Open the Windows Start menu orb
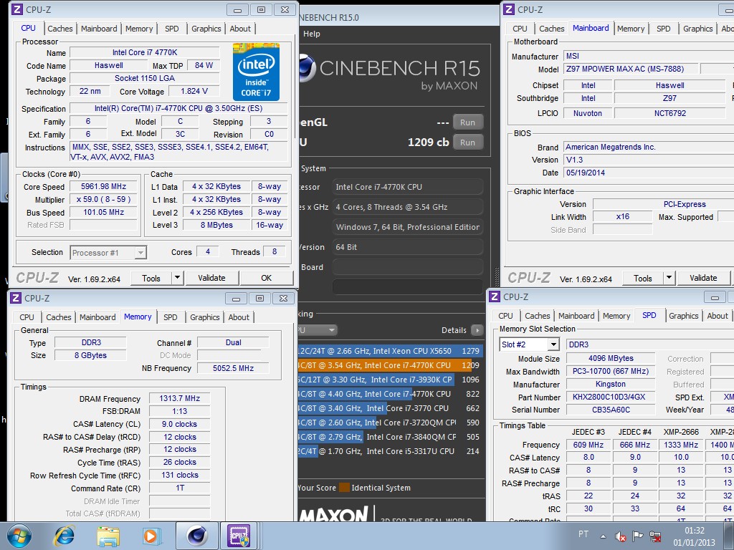The image size is (734, 550). [x=19, y=536]
